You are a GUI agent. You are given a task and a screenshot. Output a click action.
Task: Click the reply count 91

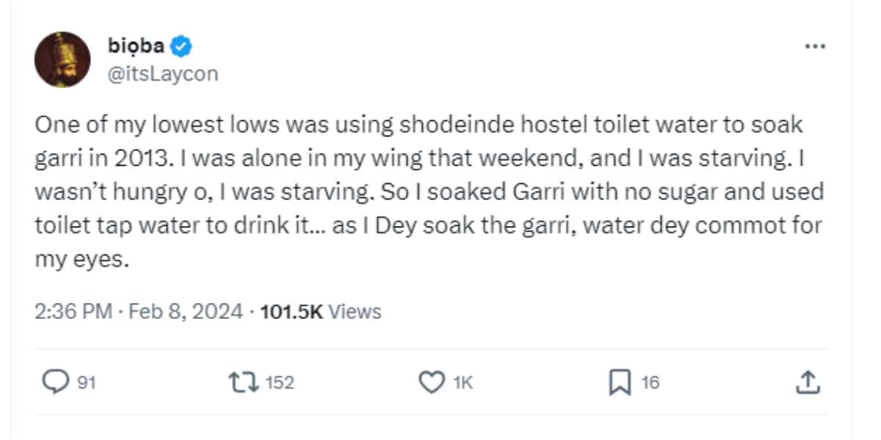click(x=88, y=382)
